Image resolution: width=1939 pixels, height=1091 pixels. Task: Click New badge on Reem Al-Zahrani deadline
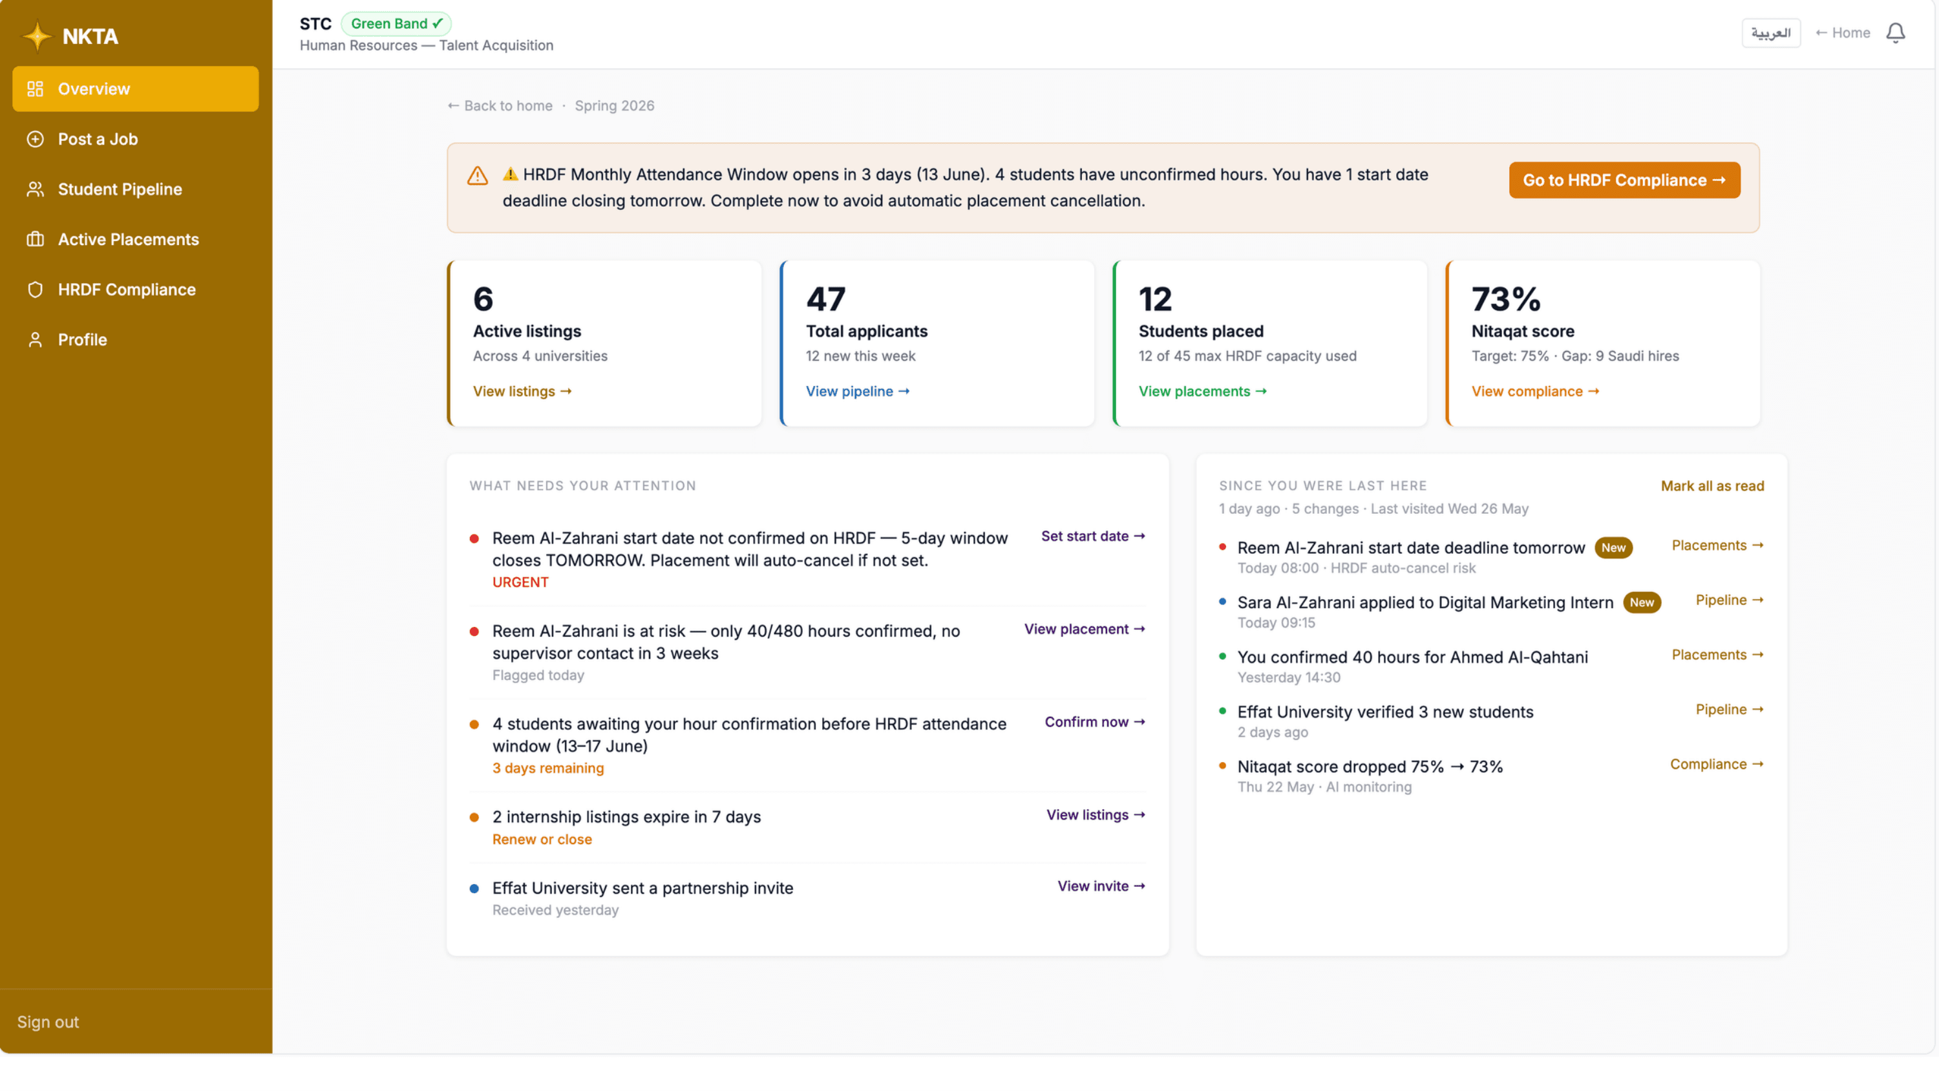pos(1613,548)
